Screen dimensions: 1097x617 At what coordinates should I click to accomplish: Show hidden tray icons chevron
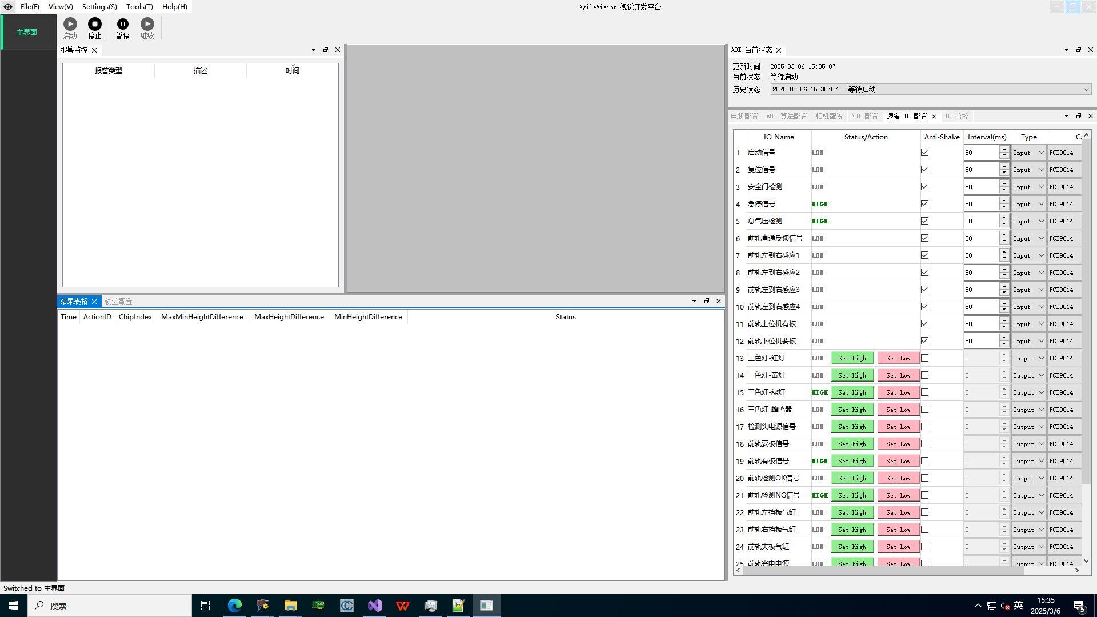[x=978, y=606]
